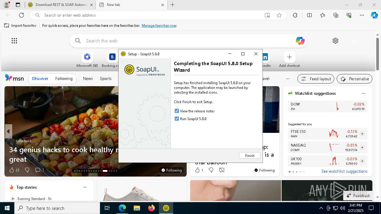381x214 pixels.
Task: Dislike the 34 genius hacks story
Action: [27, 170]
